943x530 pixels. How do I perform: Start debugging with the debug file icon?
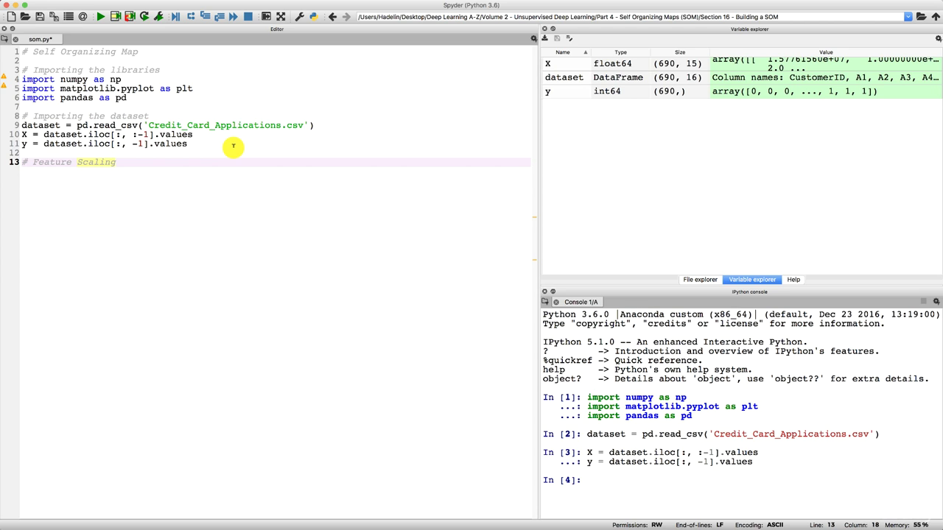tap(176, 16)
